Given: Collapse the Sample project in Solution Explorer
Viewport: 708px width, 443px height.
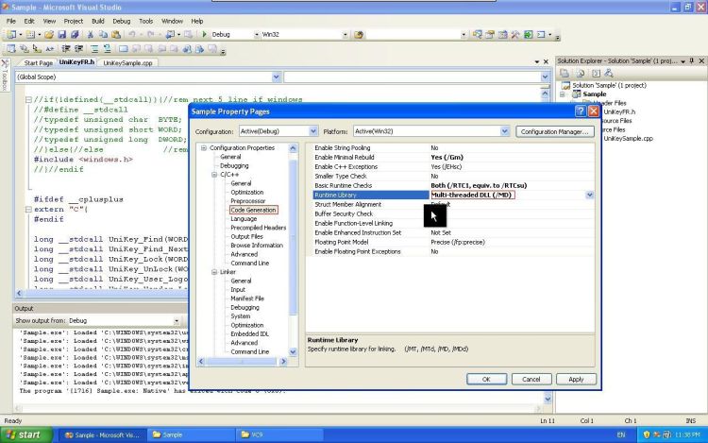Looking at the screenshot, I should pos(563,94).
